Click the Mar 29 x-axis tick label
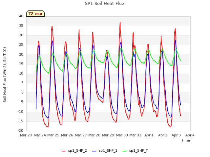Image resolution: width=210 pixels, height=157 pixels. coord(108,135)
